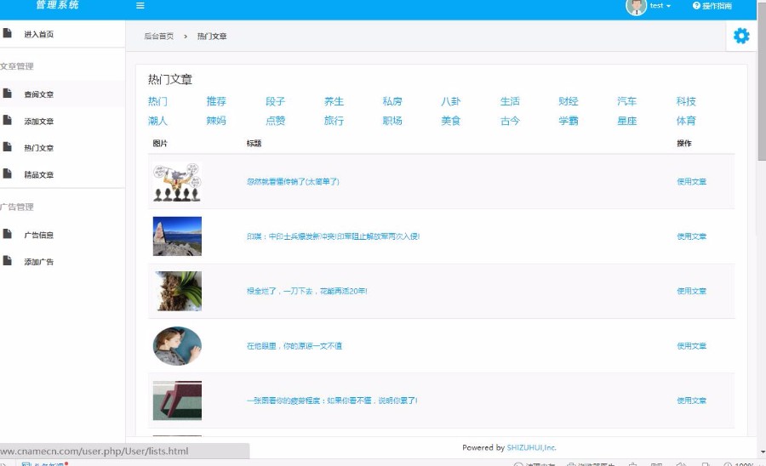Select the 推荐 category
Screen dimensions: 766x466
216,101
